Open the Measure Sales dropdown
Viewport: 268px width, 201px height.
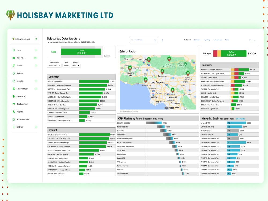click(x=76, y=66)
